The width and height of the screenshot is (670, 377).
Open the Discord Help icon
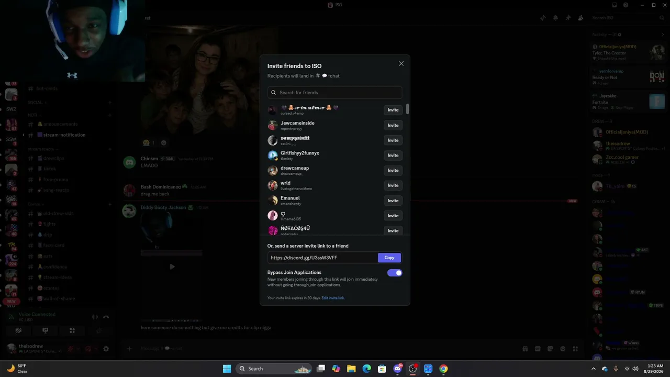(x=626, y=5)
